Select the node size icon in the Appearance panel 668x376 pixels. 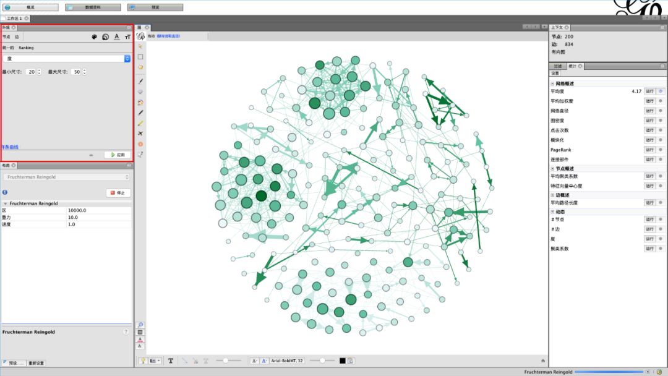tap(106, 37)
